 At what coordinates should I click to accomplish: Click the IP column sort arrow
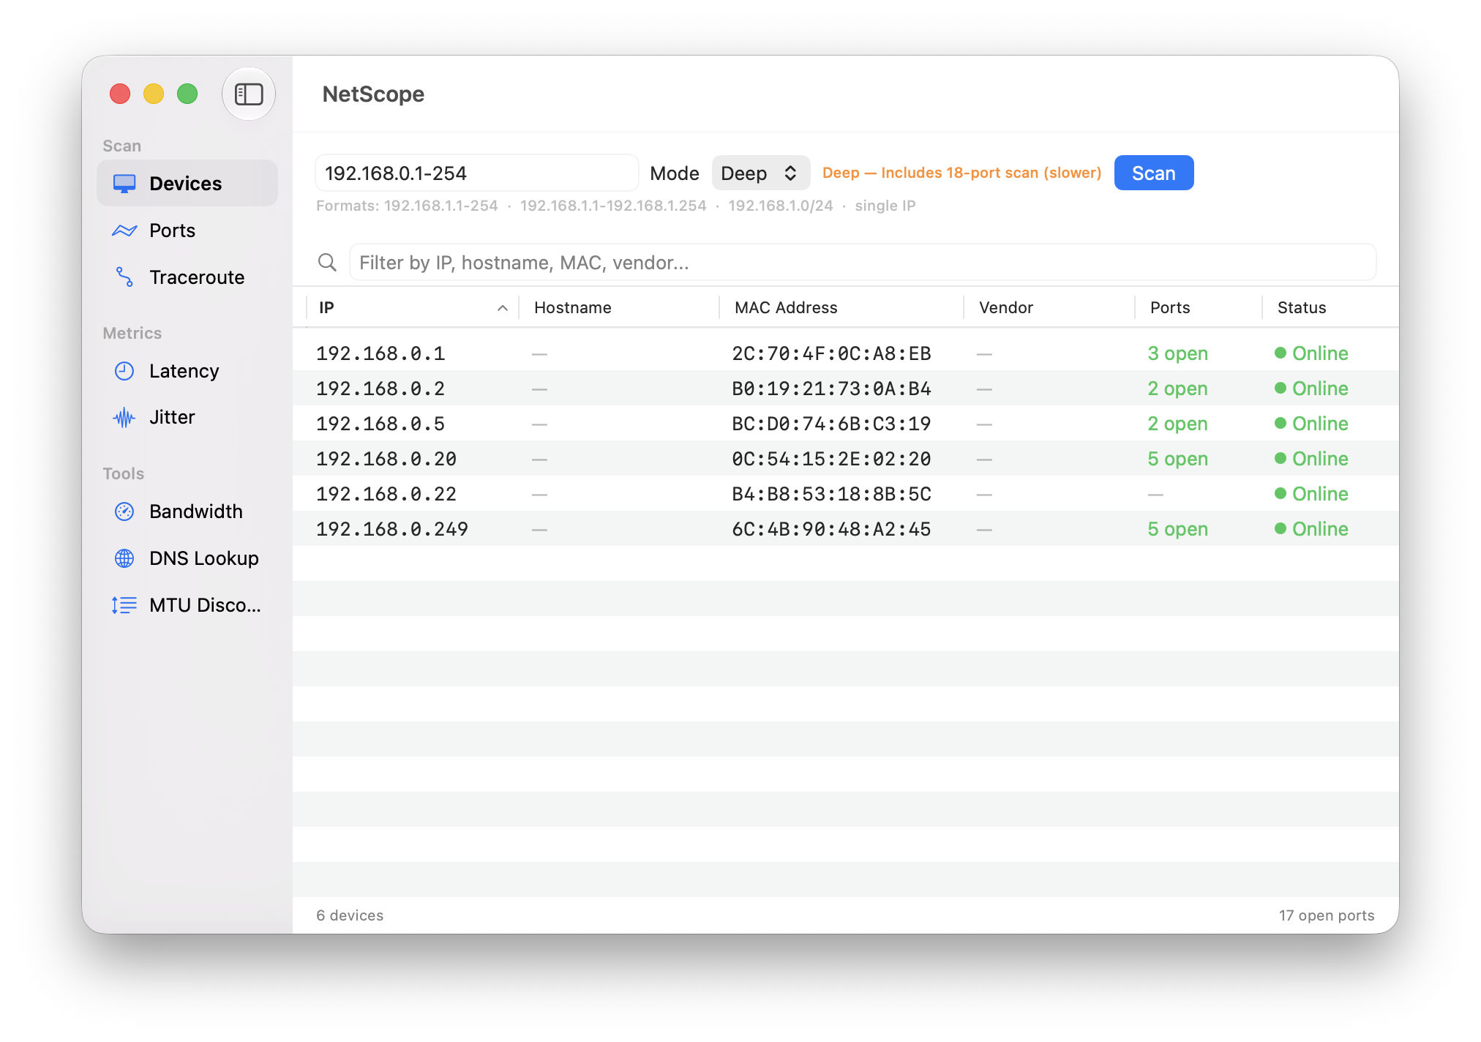pyautogui.click(x=503, y=308)
